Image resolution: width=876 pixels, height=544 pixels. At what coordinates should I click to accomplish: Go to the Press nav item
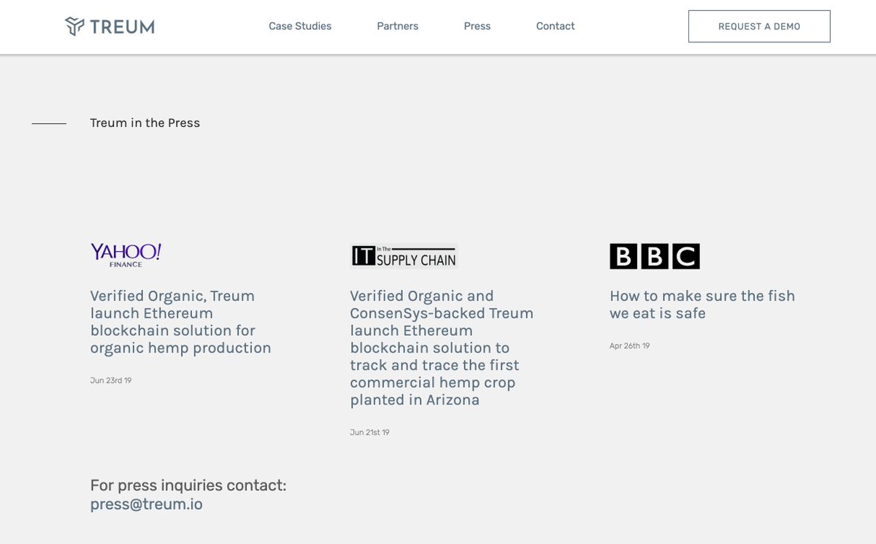pos(477,26)
